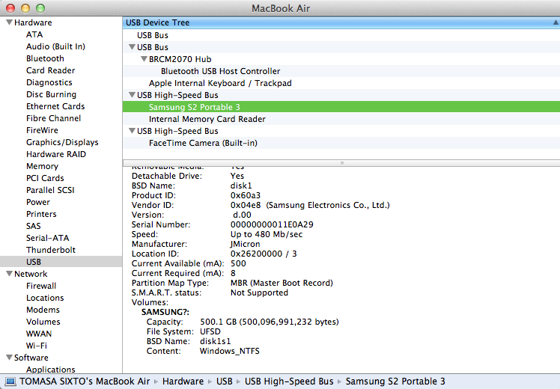Viewport: 560px width, 389px height.
Task: Select the first USB Bus row
Action: (x=341, y=35)
